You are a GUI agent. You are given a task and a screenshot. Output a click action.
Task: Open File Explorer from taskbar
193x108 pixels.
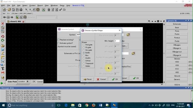[x=73, y=105]
